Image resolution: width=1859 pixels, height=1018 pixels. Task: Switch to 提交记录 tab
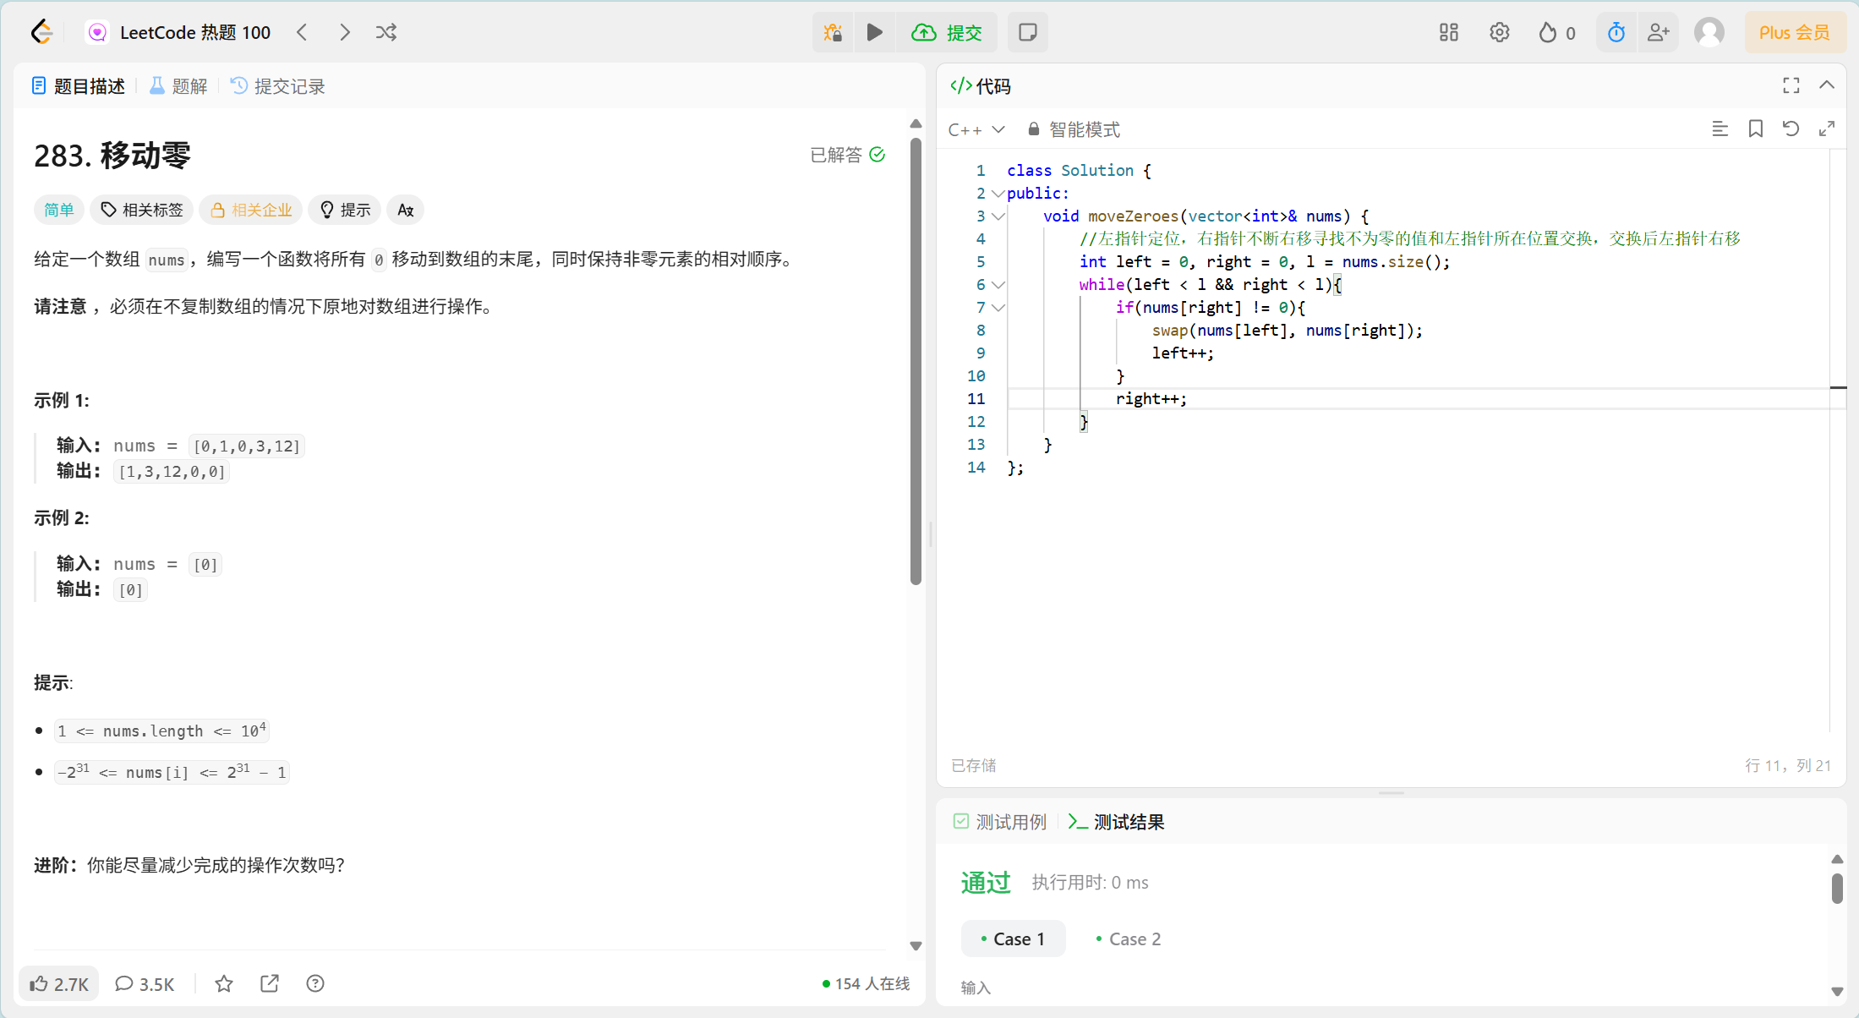[x=279, y=86]
